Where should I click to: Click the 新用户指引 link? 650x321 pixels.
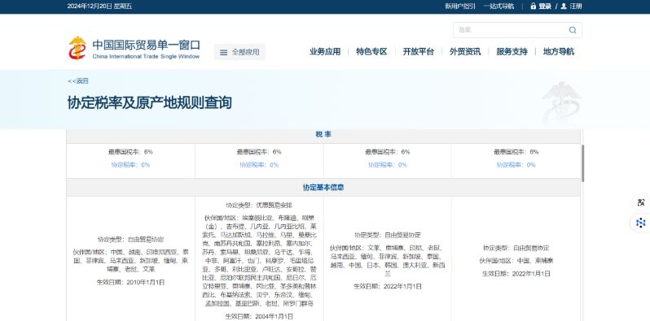[460, 7]
